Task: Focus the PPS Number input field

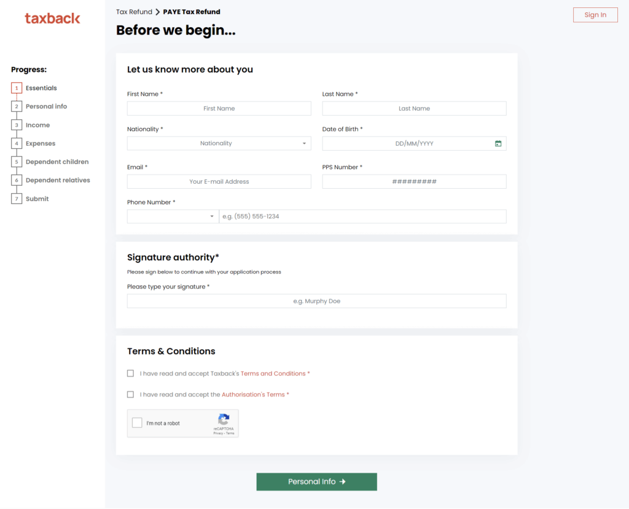Action: pyautogui.click(x=414, y=182)
